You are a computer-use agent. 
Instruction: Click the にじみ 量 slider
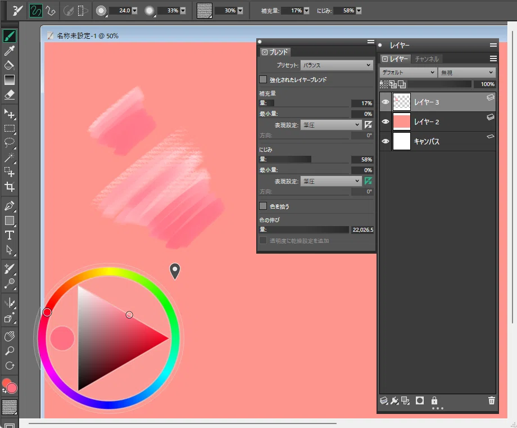tap(304, 159)
